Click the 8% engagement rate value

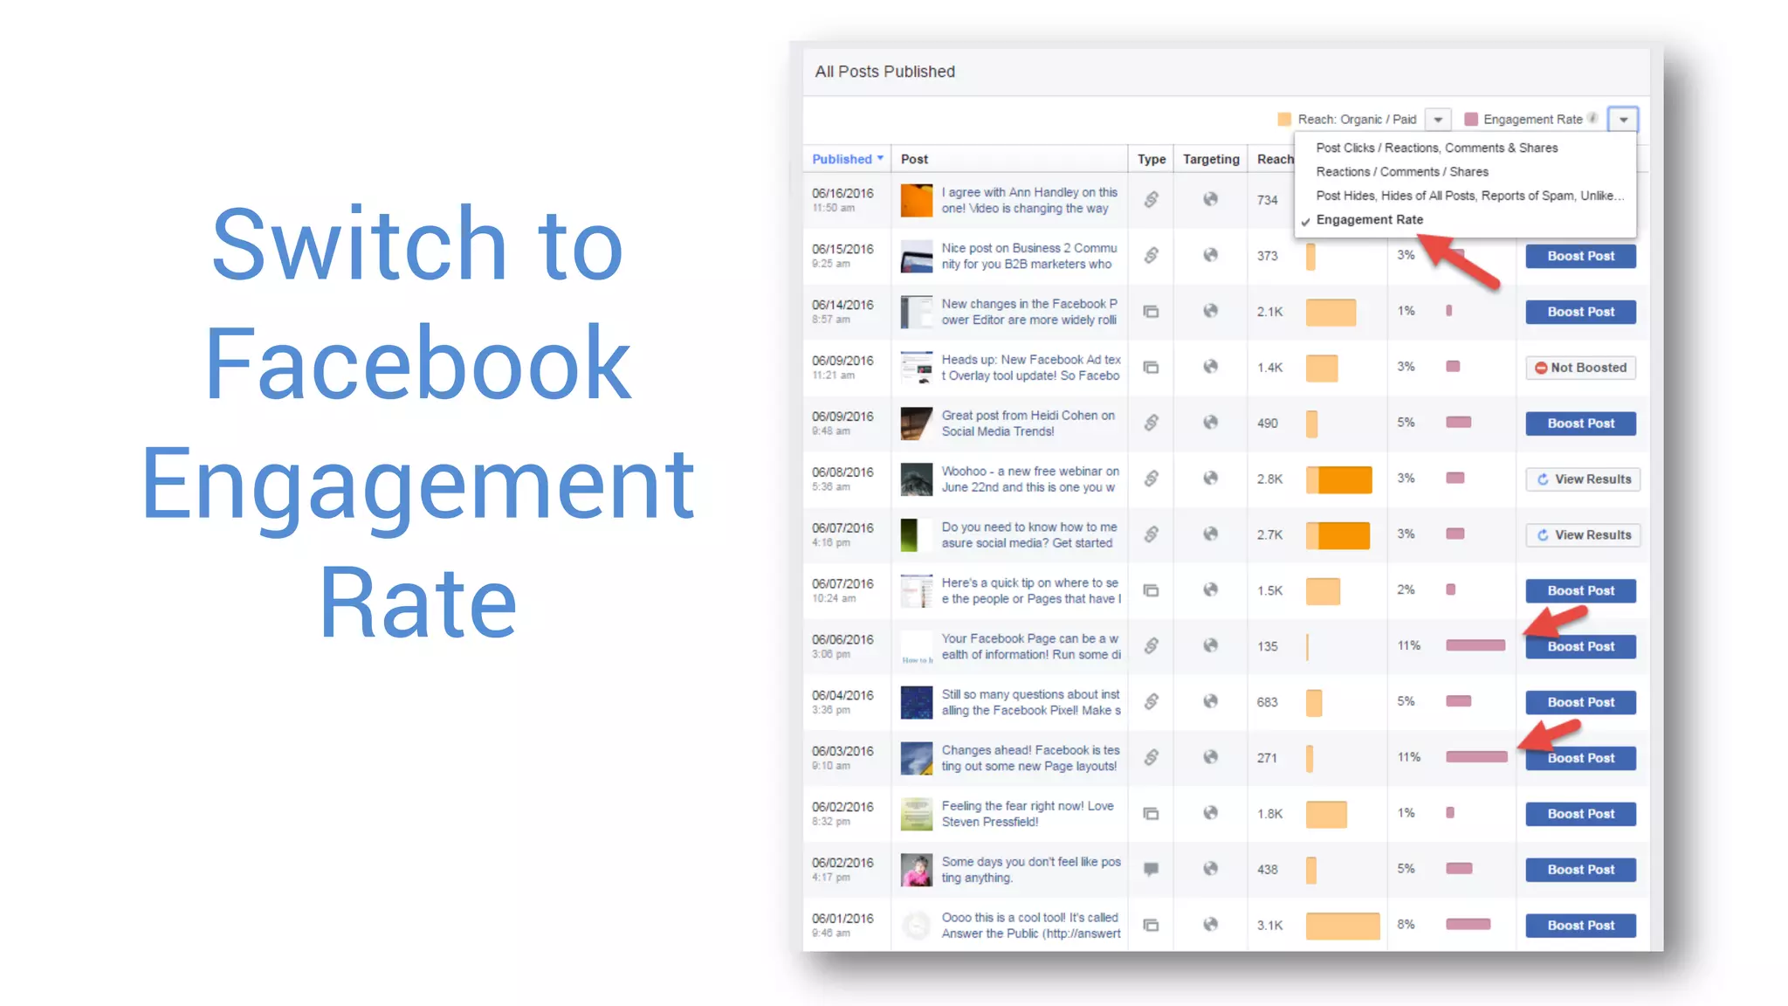tap(1406, 925)
